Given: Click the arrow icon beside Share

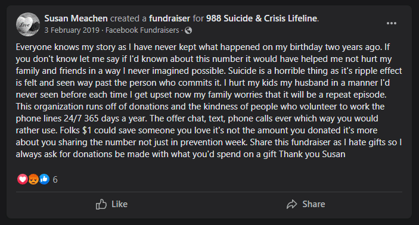Looking at the screenshot, I should (292, 204).
